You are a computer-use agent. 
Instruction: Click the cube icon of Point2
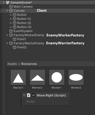tap(14, 47)
